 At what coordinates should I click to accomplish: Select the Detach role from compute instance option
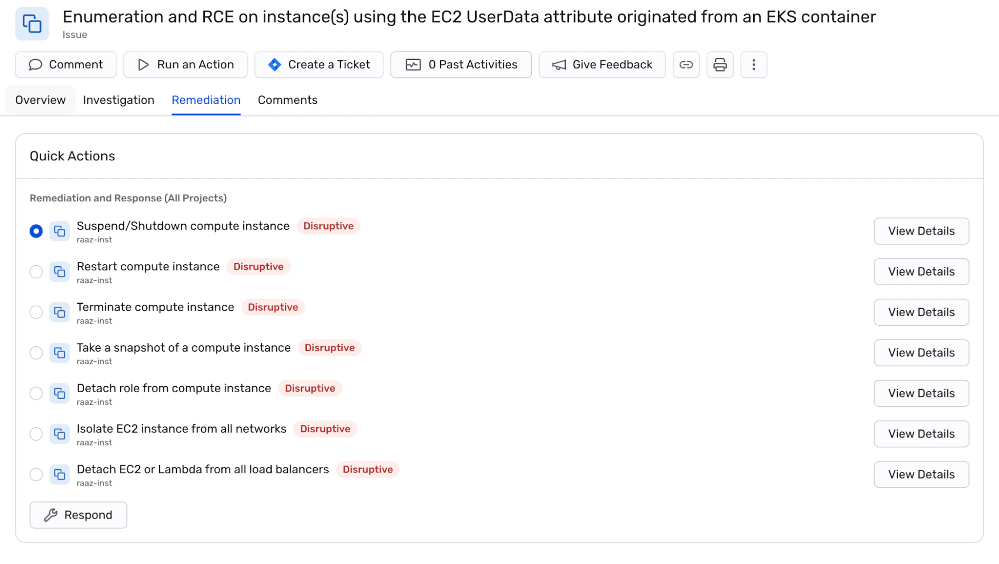coord(36,394)
